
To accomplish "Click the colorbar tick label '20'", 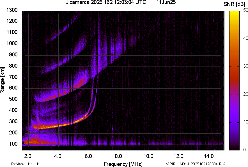I will (x=246, y=94).
